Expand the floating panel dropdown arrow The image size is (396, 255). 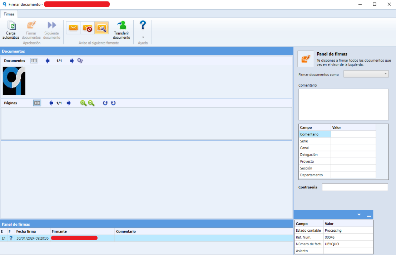click(x=359, y=215)
